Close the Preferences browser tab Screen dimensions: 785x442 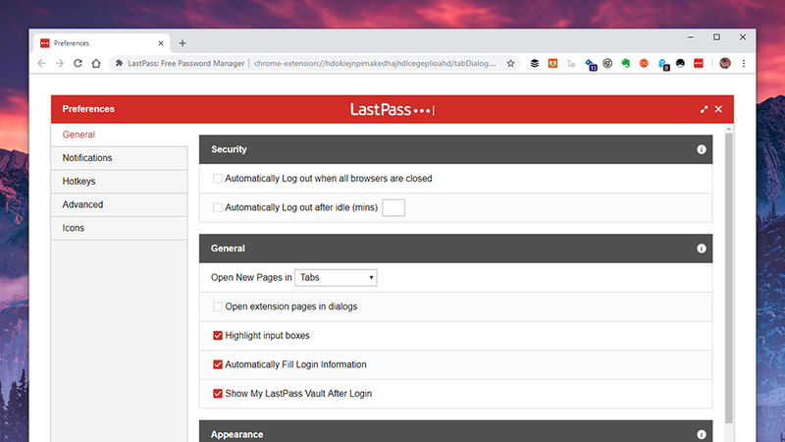click(161, 43)
